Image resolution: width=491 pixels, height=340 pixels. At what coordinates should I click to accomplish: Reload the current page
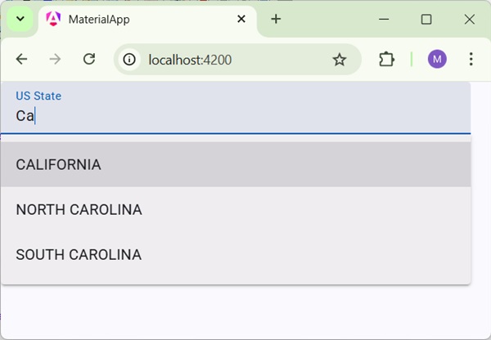(90, 59)
